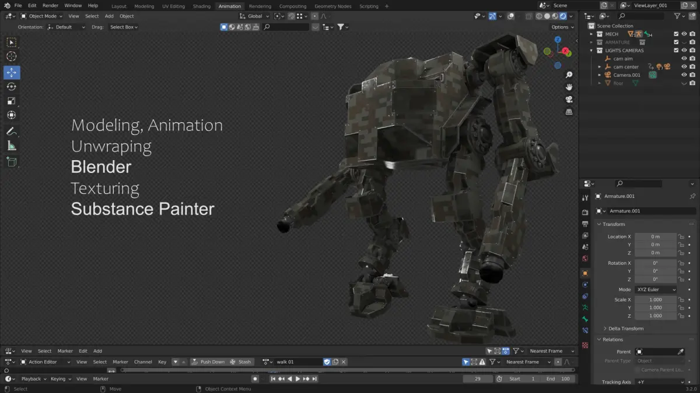
Task: Open the Action Editor mode dropdown
Action: (x=45, y=362)
